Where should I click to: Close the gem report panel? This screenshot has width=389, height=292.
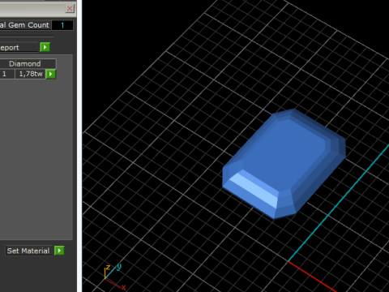(x=70, y=8)
